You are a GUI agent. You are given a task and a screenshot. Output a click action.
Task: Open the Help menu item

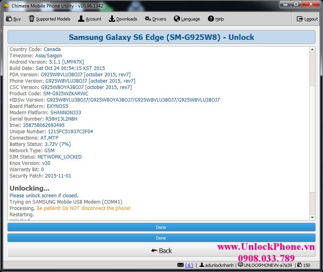pos(216,19)
